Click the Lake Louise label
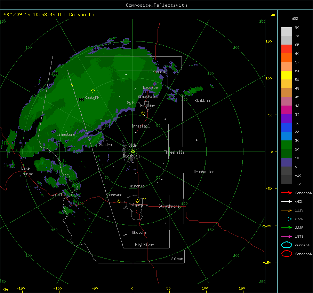Image resolution: width=313 pixels, height=293 pixels. (x=27, y=171)
